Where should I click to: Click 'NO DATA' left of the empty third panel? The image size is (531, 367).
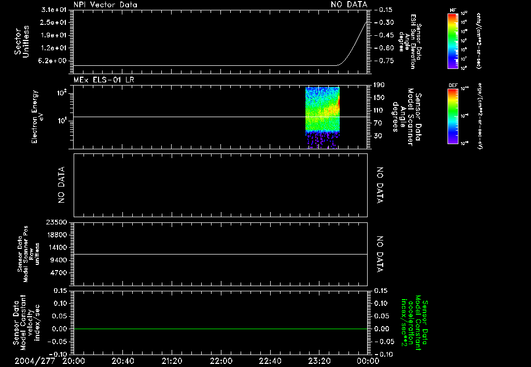(x=61, y=185)
